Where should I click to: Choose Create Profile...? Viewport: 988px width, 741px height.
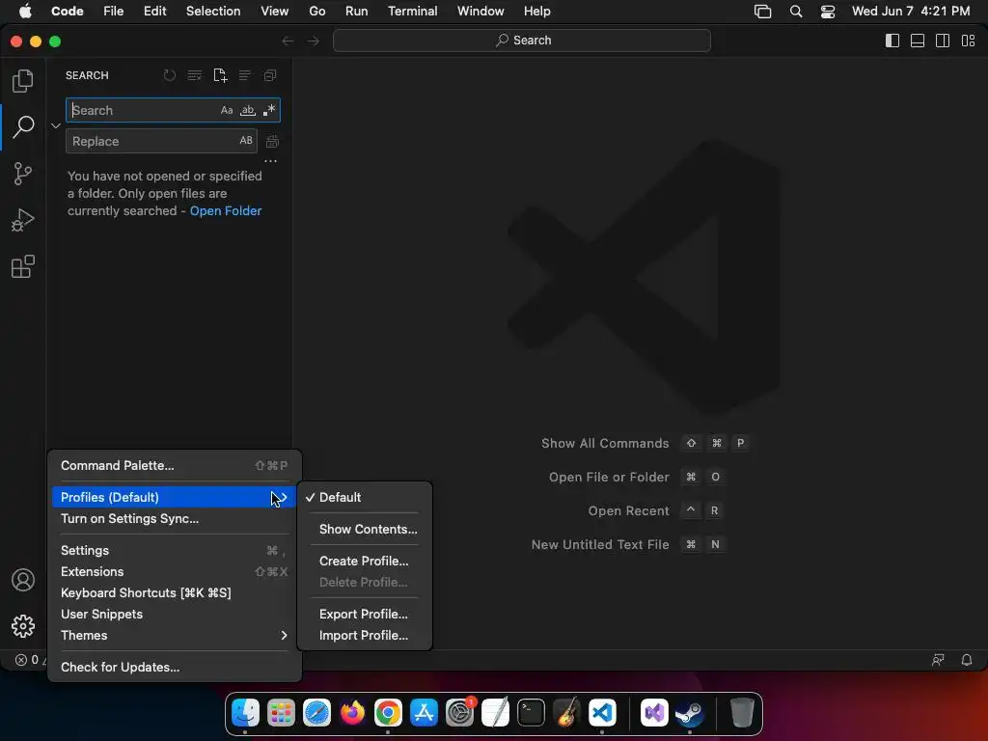tap(364, 561)
